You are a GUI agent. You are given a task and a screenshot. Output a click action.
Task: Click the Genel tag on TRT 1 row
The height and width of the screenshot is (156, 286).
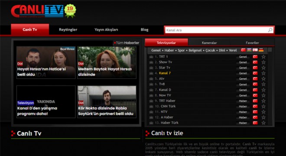point(243,57)
